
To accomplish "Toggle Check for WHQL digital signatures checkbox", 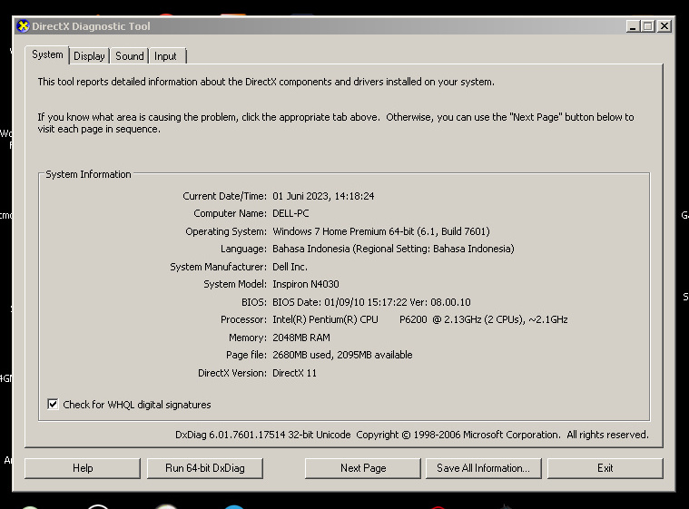I will click(53, 404).
